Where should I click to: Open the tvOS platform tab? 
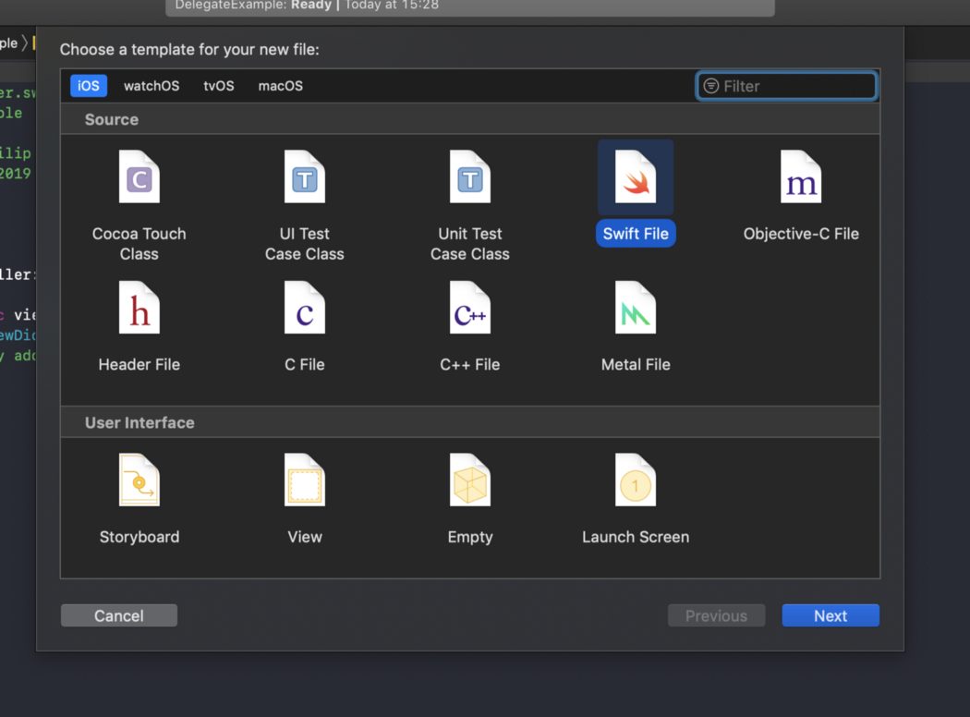pos(219,86)
